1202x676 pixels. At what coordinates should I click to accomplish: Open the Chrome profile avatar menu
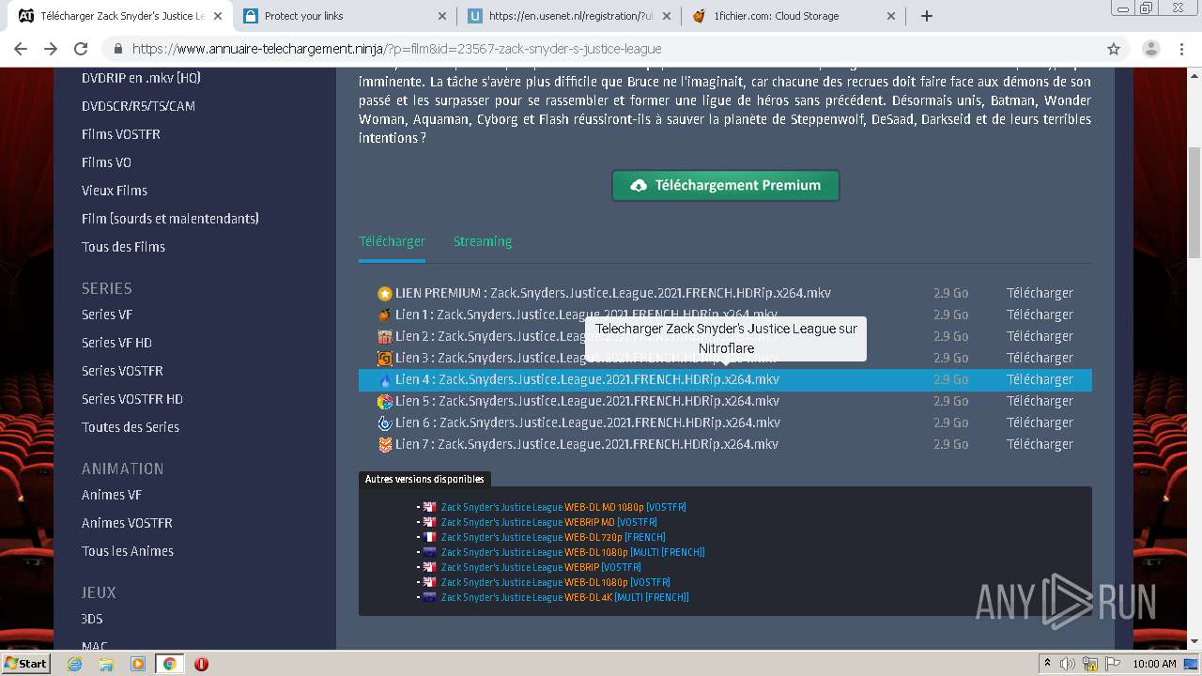click(x=1150, y=49)
